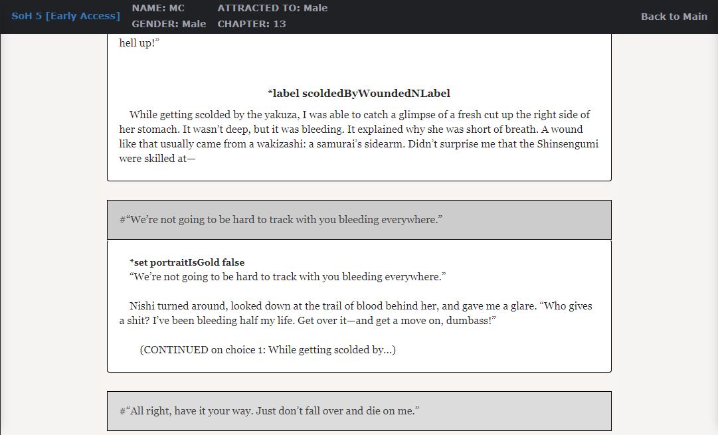Select choice "All right, have it your way"

click(359, 411)
